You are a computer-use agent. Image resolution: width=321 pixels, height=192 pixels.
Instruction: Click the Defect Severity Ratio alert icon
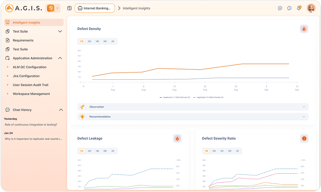tap(304, 138)
